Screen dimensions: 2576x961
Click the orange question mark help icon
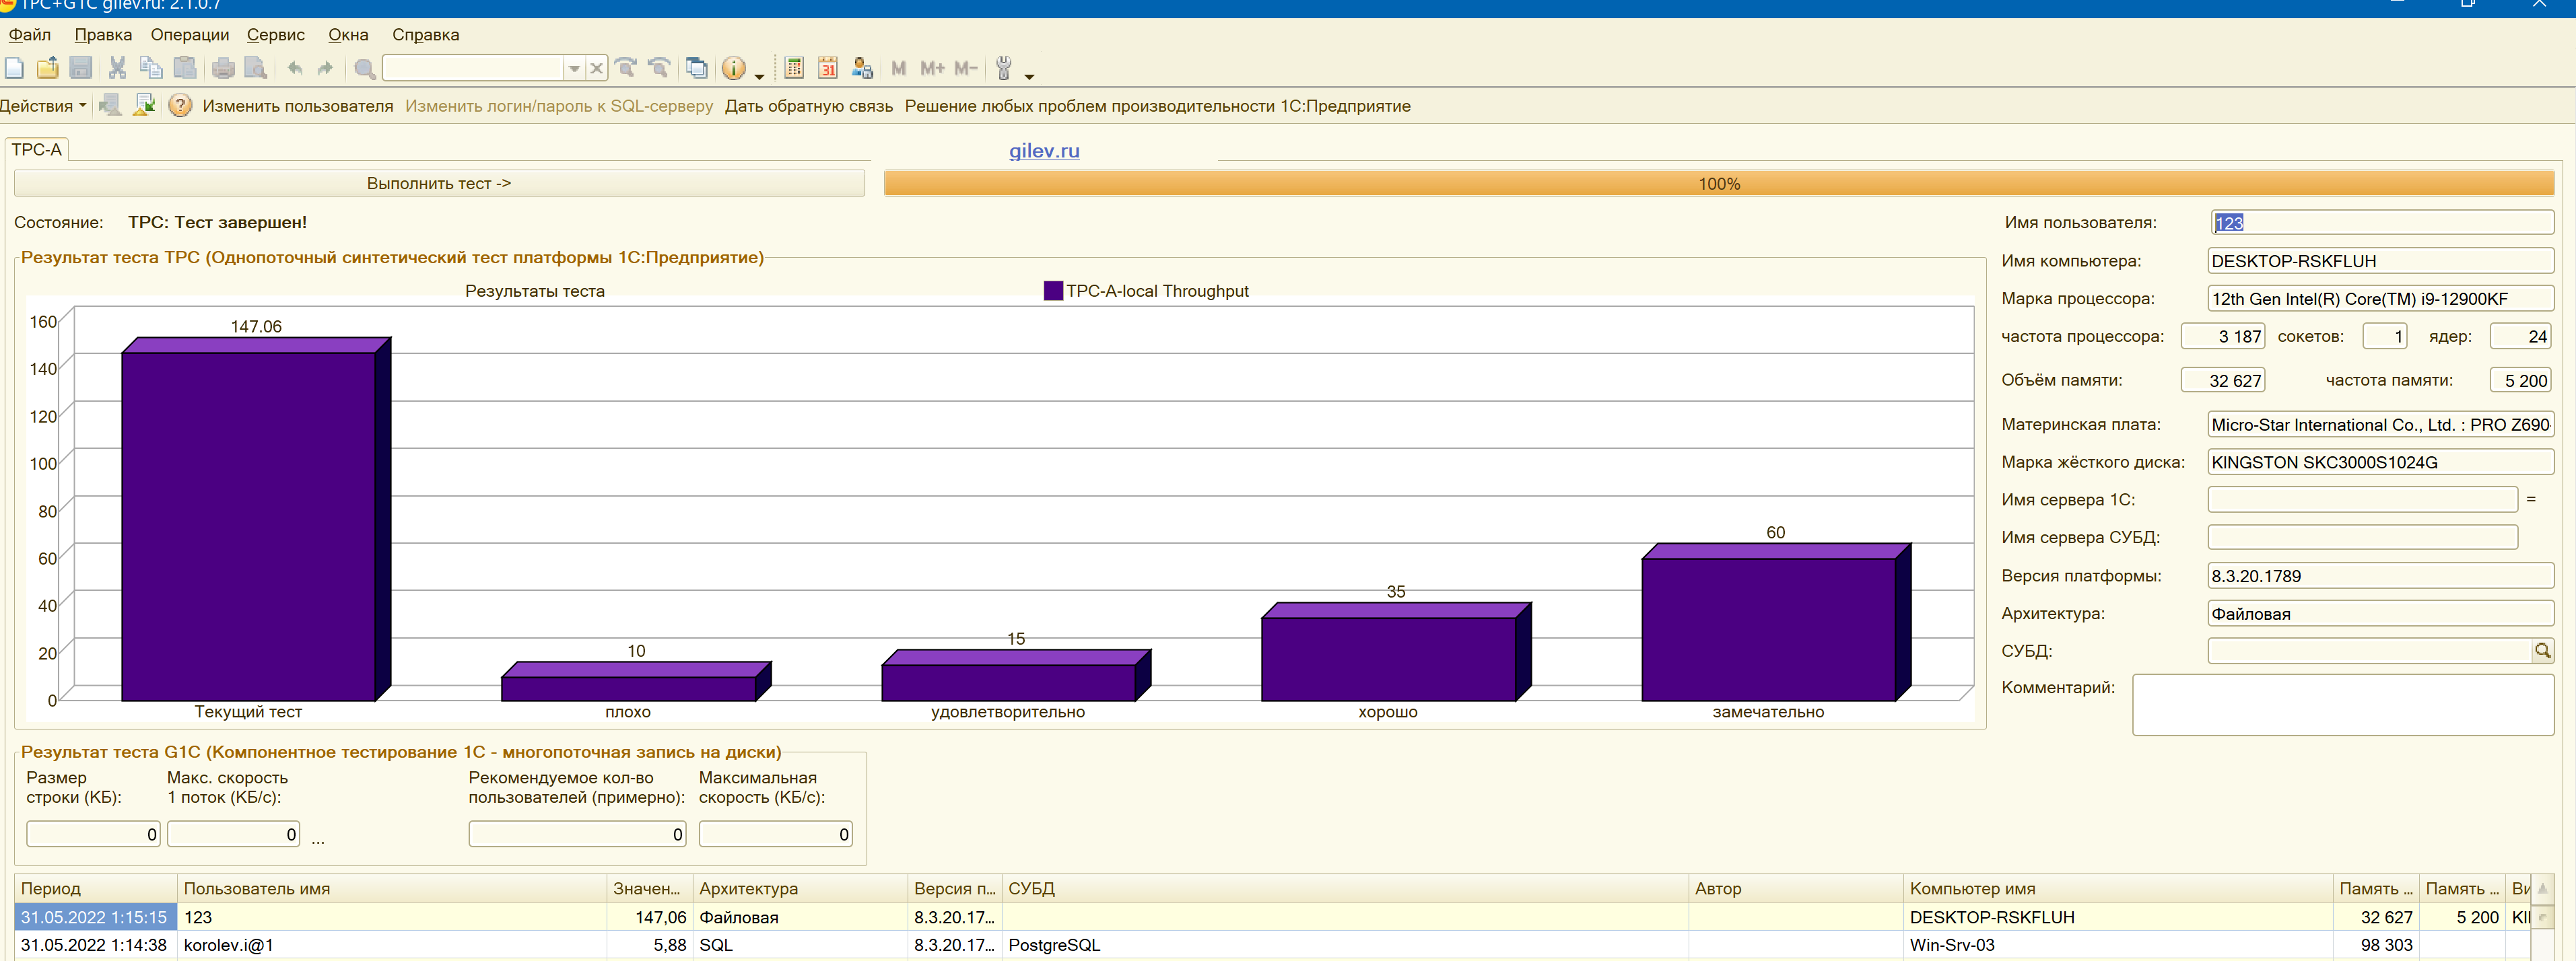(x=180, y=105)
